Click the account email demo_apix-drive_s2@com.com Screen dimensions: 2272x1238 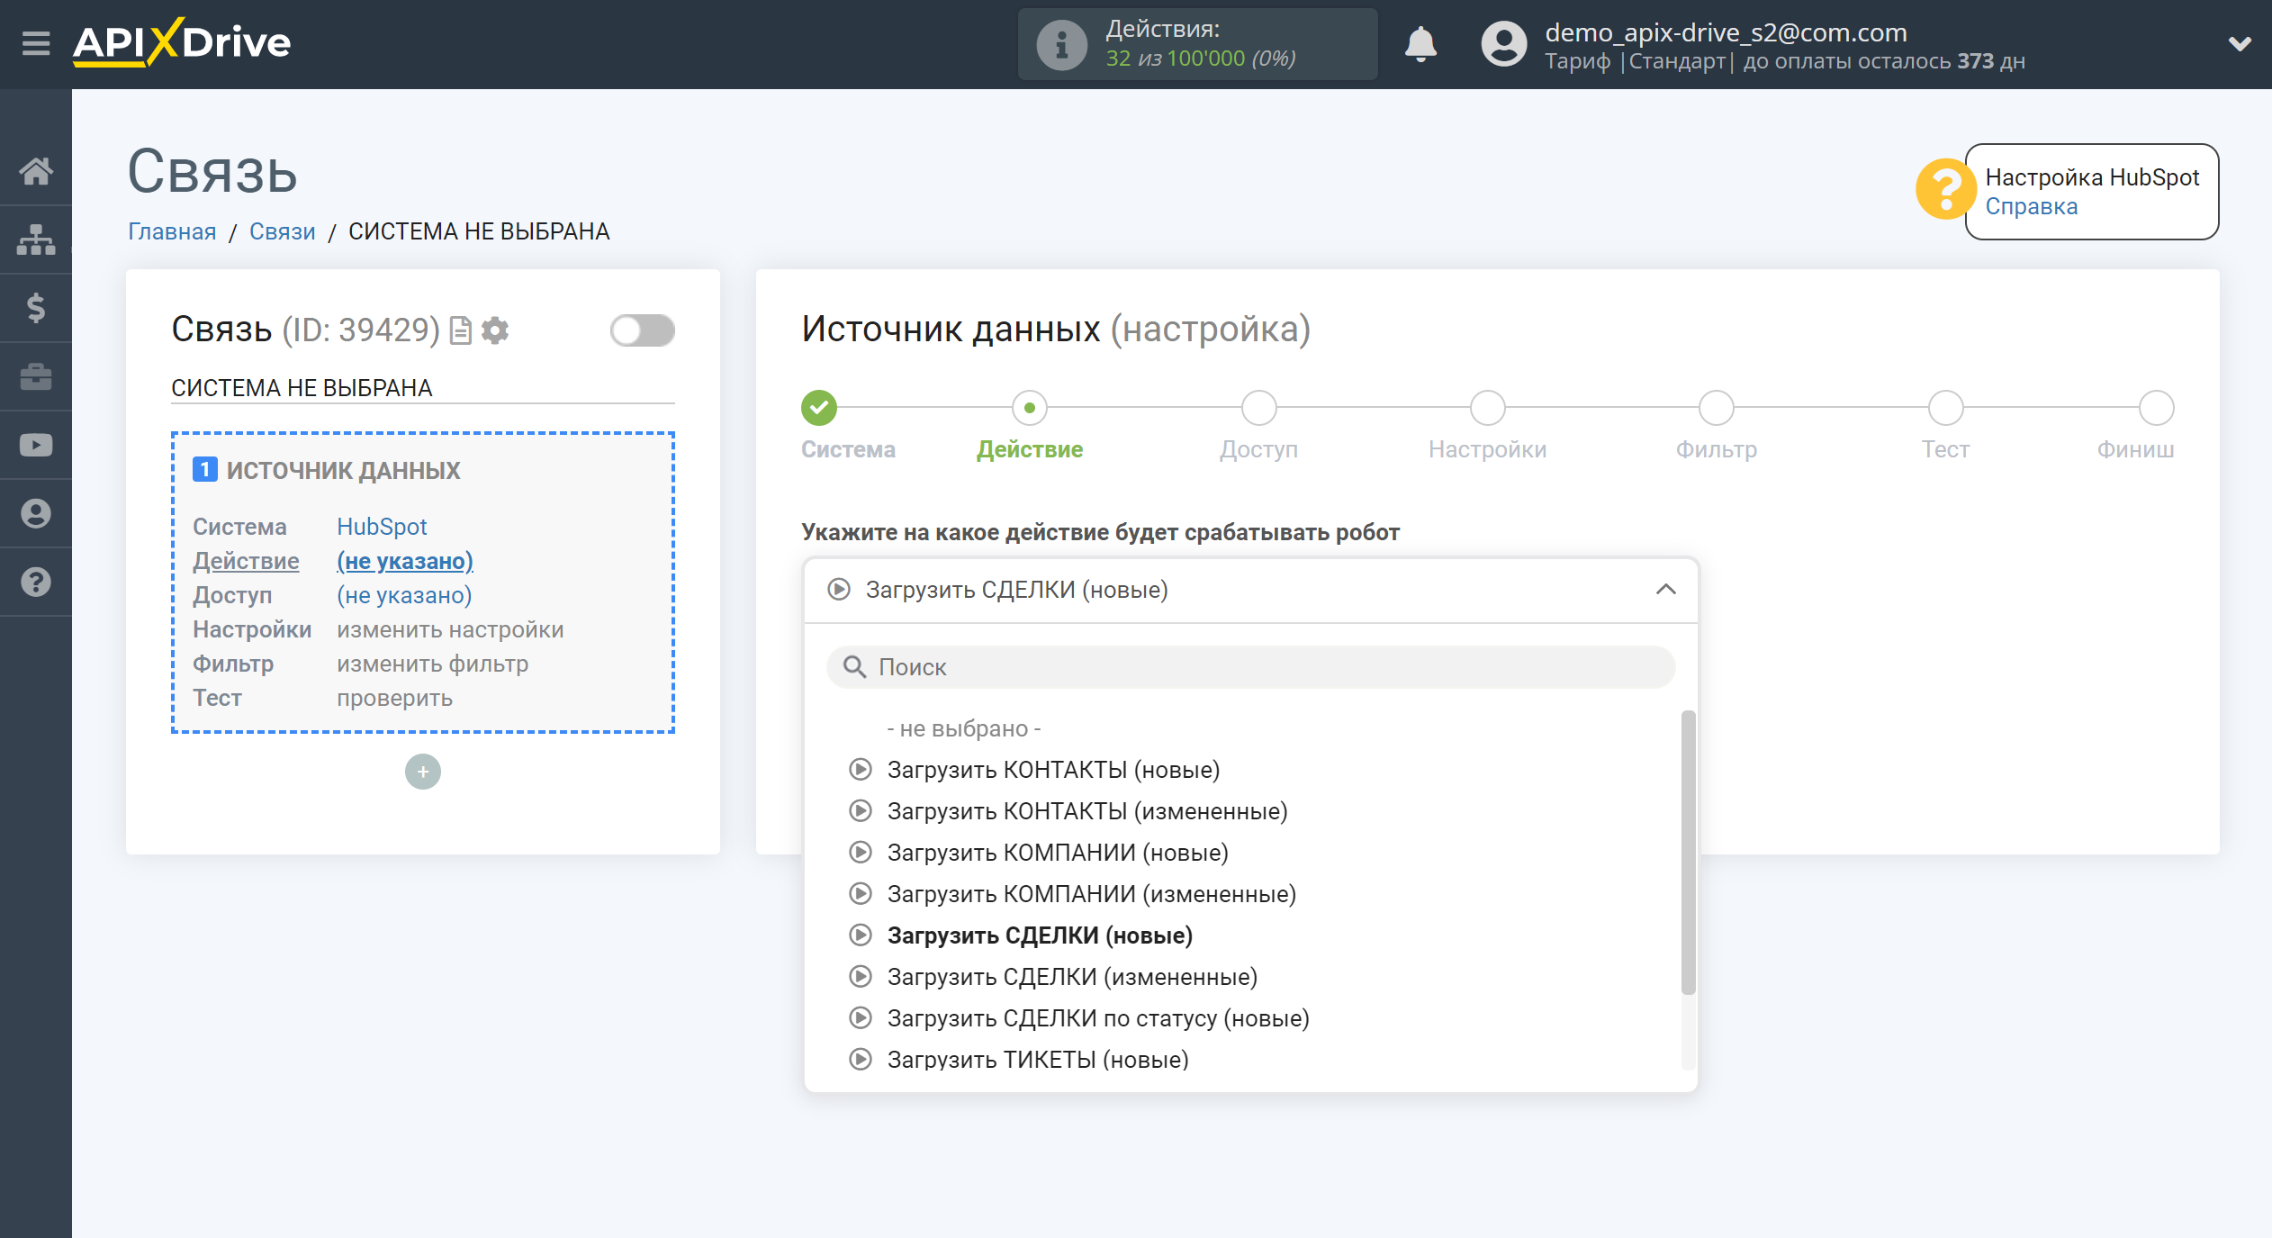coord(1726,32)
